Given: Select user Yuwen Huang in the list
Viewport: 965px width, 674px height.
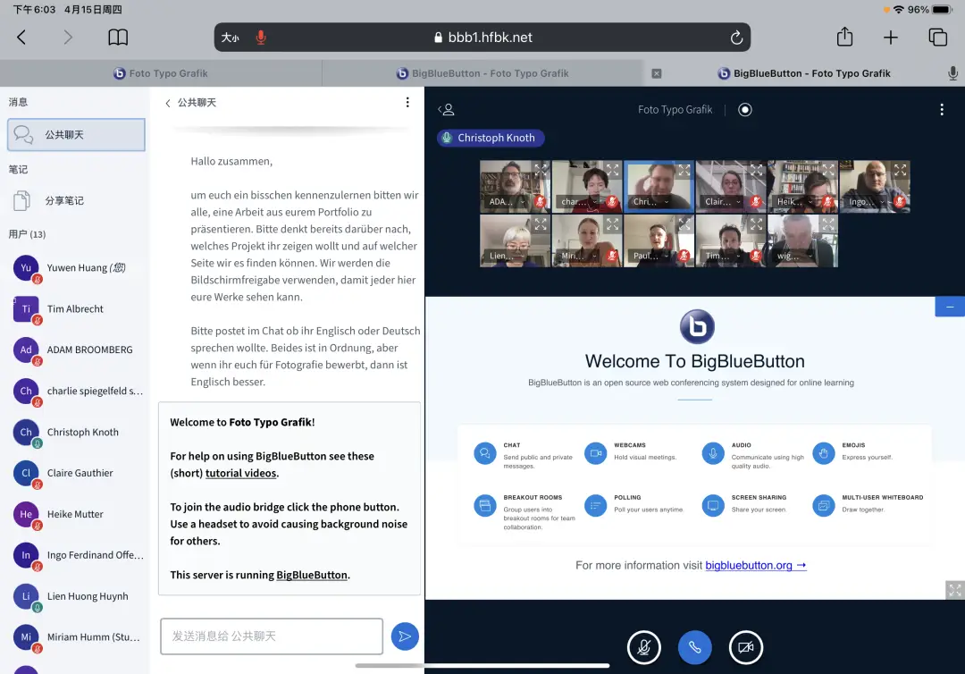Looking at the screenshot, I should coord(76,268).
